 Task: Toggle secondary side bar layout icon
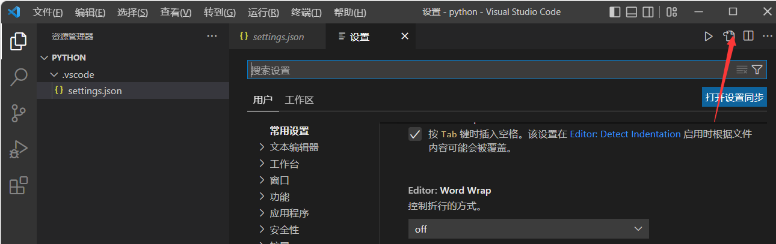pyautogui.click(x=648, y=12)
